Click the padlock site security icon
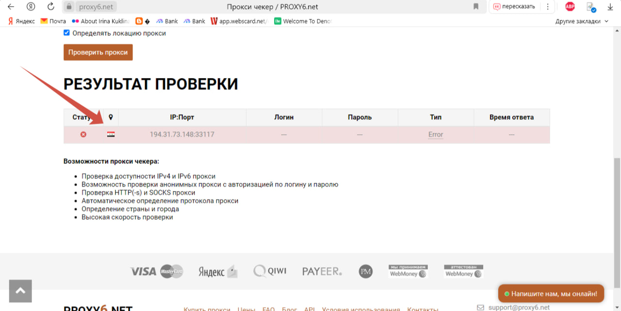This screenshot has width=621, height=311. point(69,7)
